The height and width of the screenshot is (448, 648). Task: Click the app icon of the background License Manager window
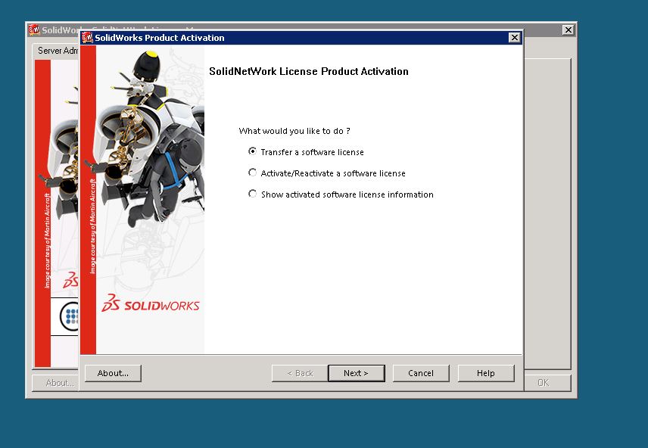click(x=34, y=30)
